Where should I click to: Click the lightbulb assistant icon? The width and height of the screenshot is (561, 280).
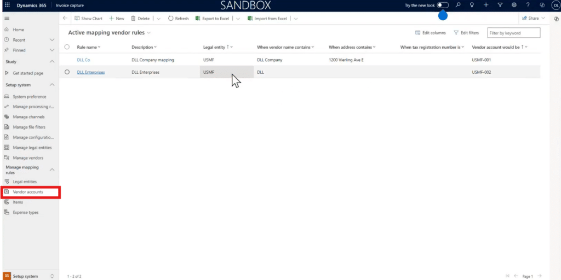472,5
